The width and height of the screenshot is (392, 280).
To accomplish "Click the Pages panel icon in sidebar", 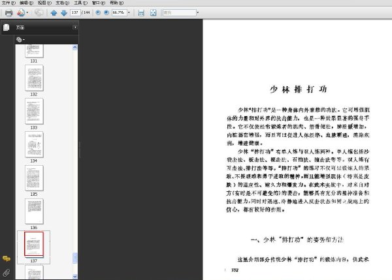I will 7,27.
